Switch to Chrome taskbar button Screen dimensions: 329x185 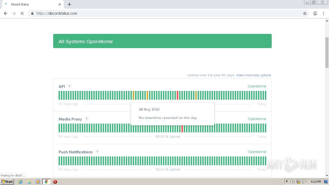click(47, 182)
